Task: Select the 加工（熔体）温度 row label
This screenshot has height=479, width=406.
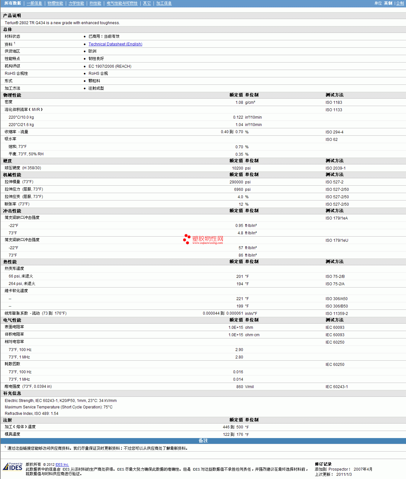Action: point(20,427)
